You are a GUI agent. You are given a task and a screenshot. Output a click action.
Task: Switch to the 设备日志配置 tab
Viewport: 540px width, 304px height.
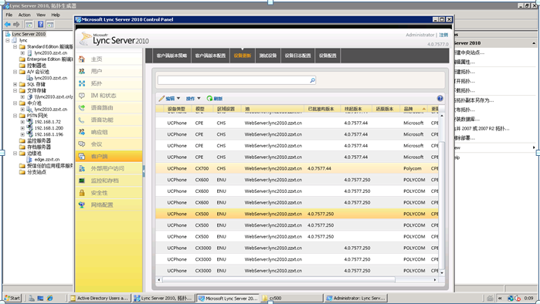(x=297, y=56)
